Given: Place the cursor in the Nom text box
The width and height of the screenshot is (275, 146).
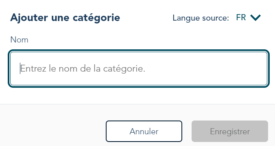Looking at the screenshot, I should (139, 69).
